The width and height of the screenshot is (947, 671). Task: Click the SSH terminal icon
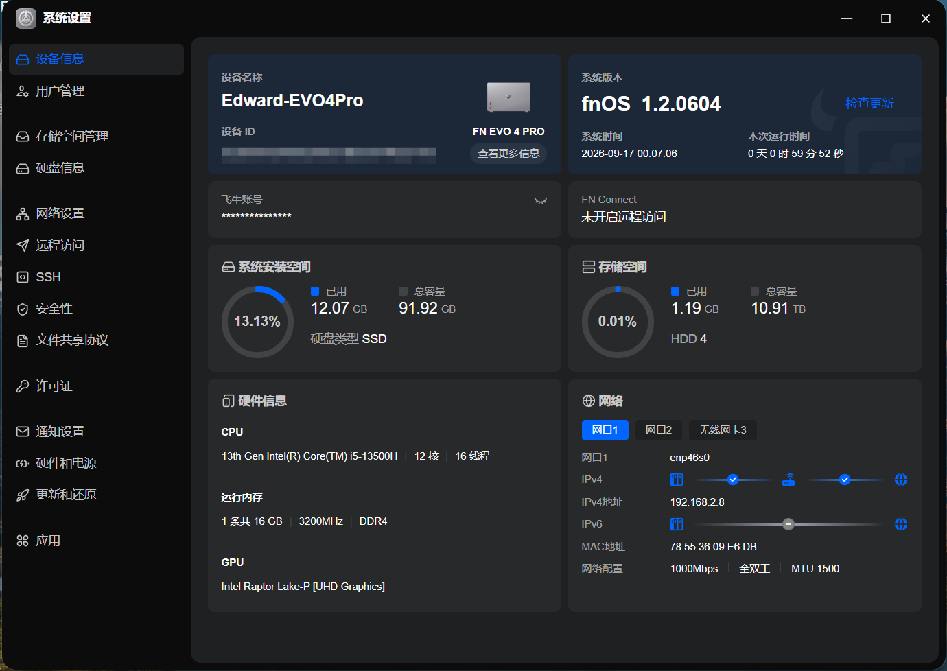pyautogui.click(x=23, y=277)
